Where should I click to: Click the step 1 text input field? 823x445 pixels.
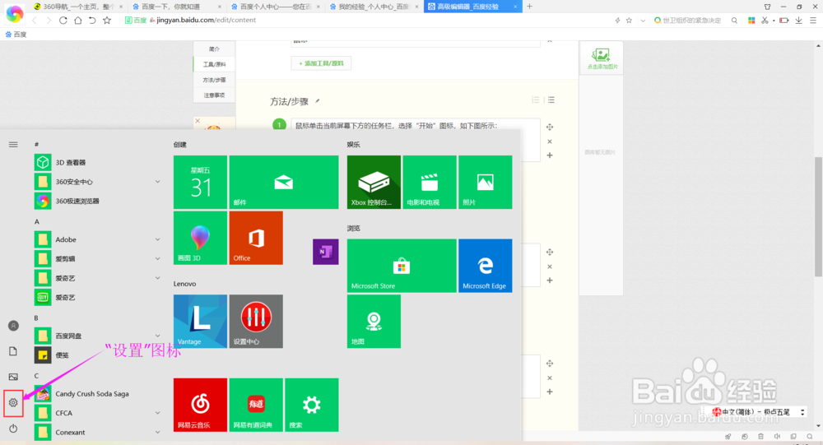[415, 140]
